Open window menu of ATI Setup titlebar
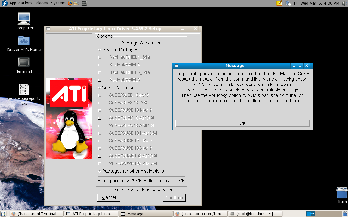This screenshot has height=217, width=348. pyautogui.click(x=48, y=29)
